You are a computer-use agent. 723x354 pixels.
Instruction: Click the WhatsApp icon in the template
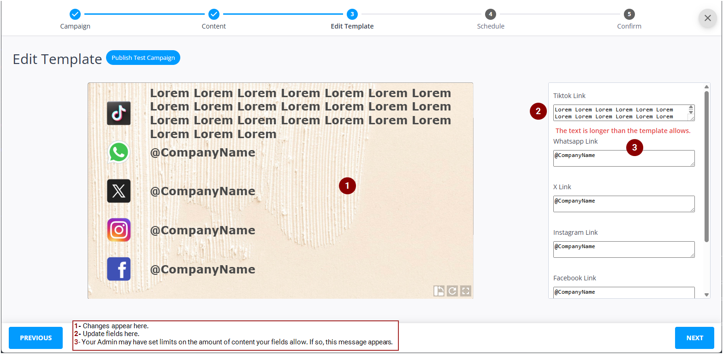pos(119,152)
